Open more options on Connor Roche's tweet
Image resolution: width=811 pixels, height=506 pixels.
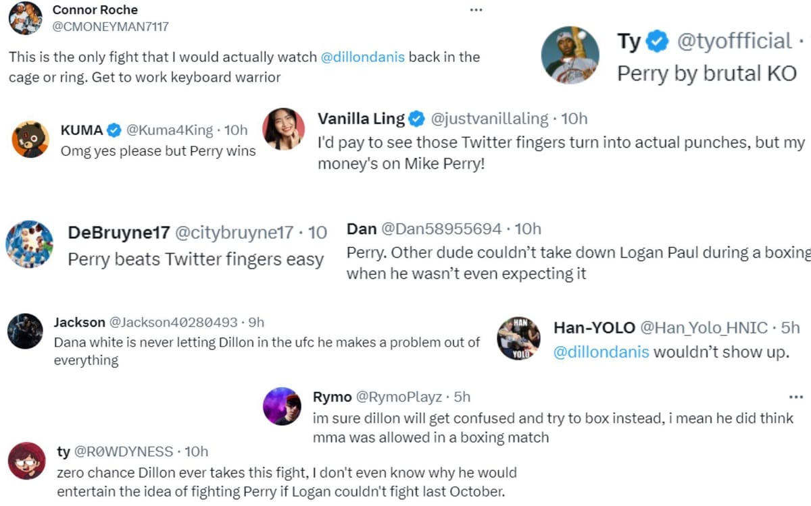476,9
